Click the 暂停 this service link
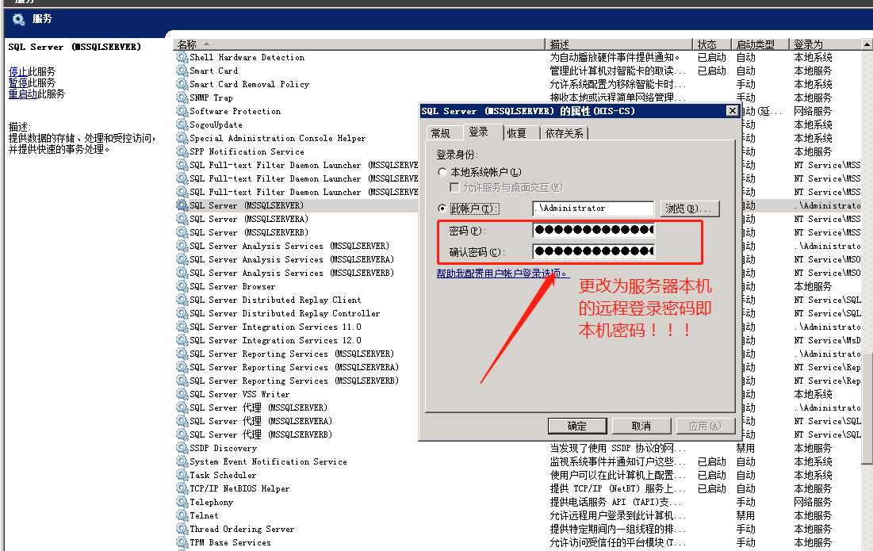873x551 pixels. [17, 83]
